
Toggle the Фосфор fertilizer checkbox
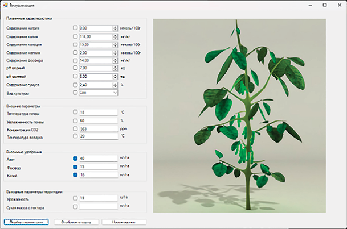[75, 166]
